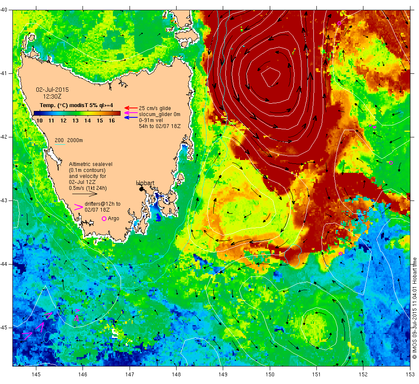Click the 'Temp. (°C) modisT 5% ql>=4' title
The image size is (419, 384).
click(x=77, y=105)
